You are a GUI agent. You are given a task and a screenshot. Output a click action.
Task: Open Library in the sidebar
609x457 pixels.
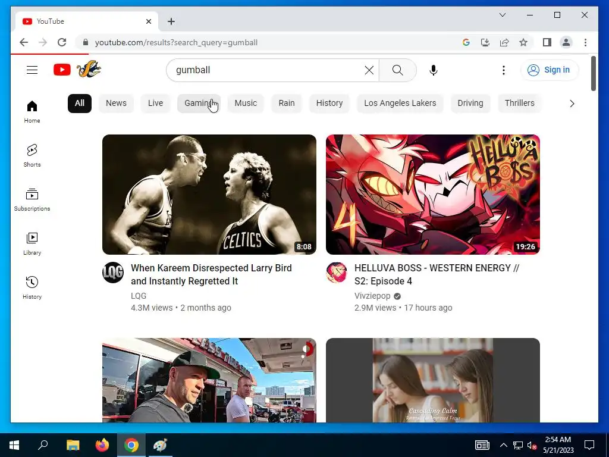[x=32, y=243]
